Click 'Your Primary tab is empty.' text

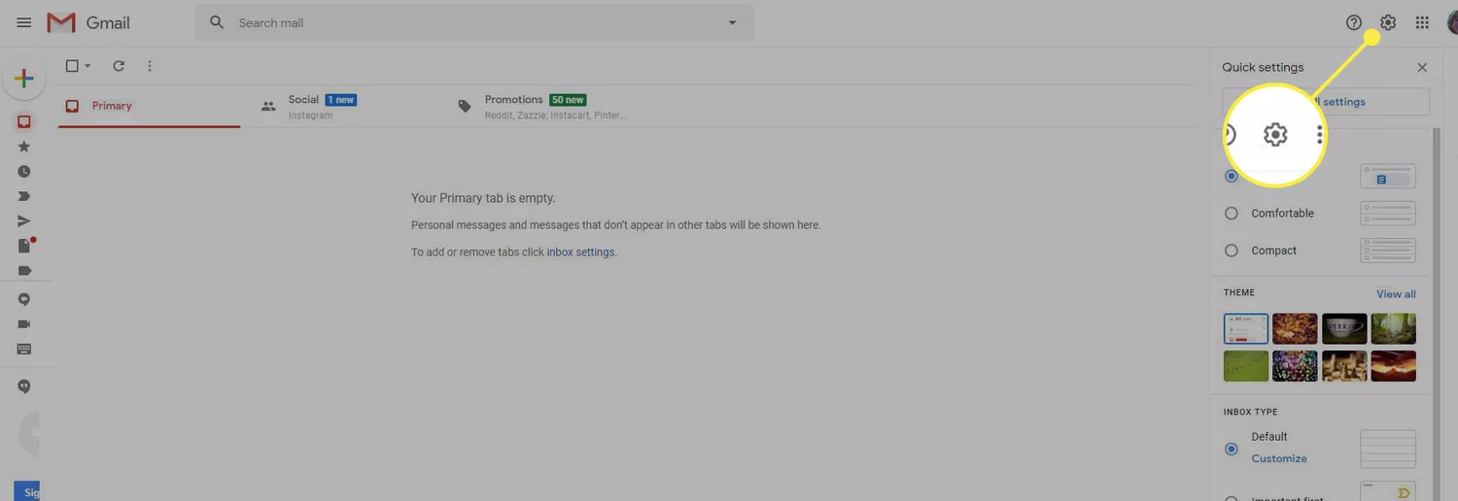(x=483, y=198)
